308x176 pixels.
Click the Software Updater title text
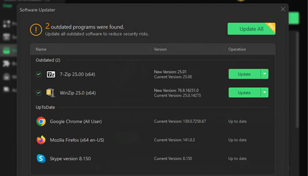(x=37, y=10)
